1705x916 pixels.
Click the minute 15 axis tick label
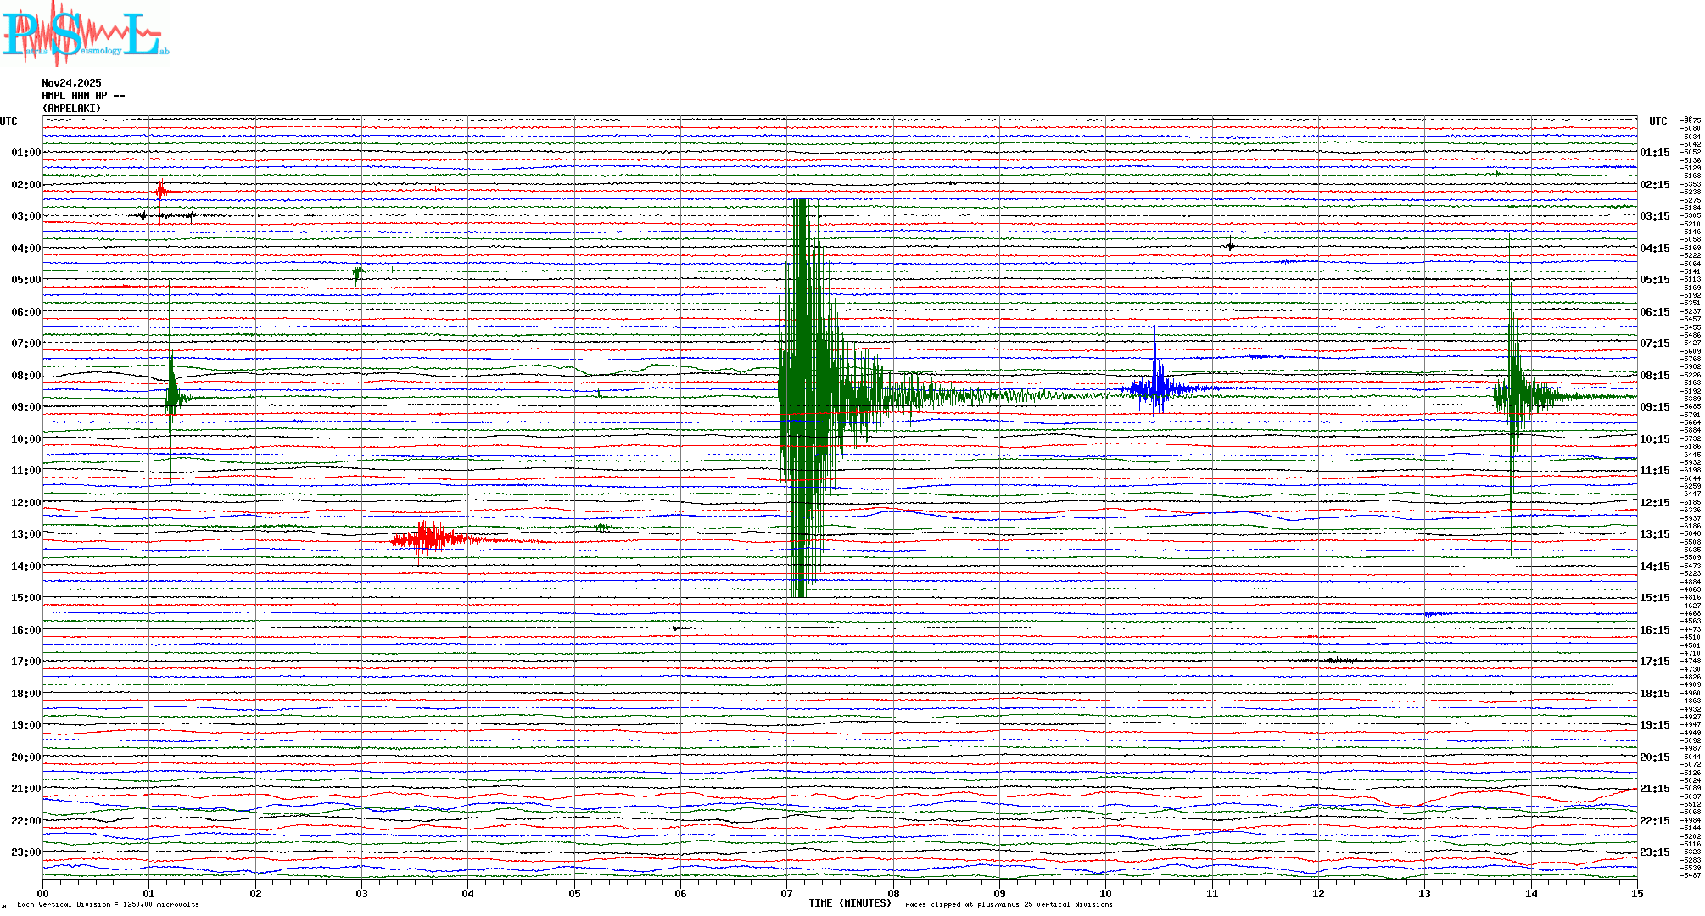[x=1636, y=893]
